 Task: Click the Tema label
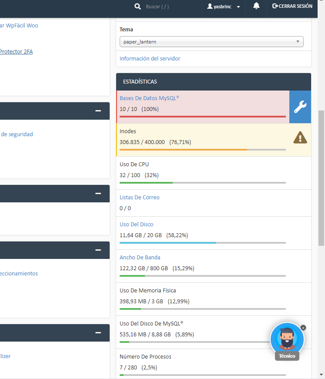(x=126, y=29)
